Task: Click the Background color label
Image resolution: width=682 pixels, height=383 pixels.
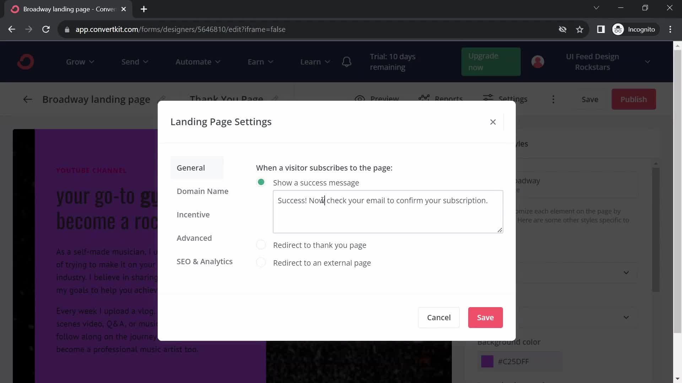Action: 509,342
